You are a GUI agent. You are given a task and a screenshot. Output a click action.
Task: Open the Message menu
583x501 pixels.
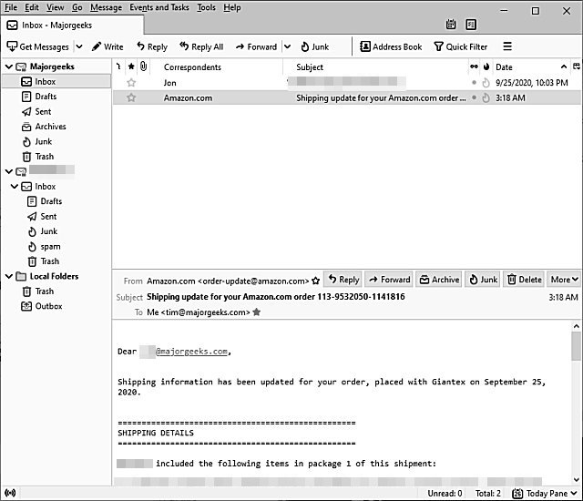pyautogui.click(x=106, y=7)
